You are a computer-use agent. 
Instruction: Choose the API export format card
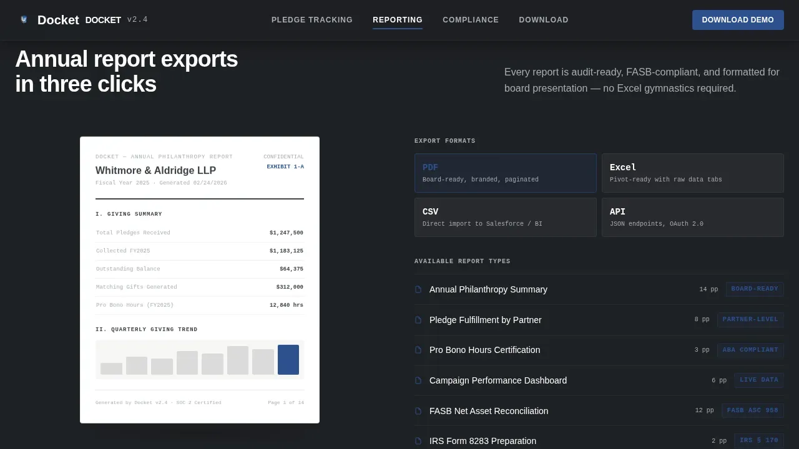[693, 217]
